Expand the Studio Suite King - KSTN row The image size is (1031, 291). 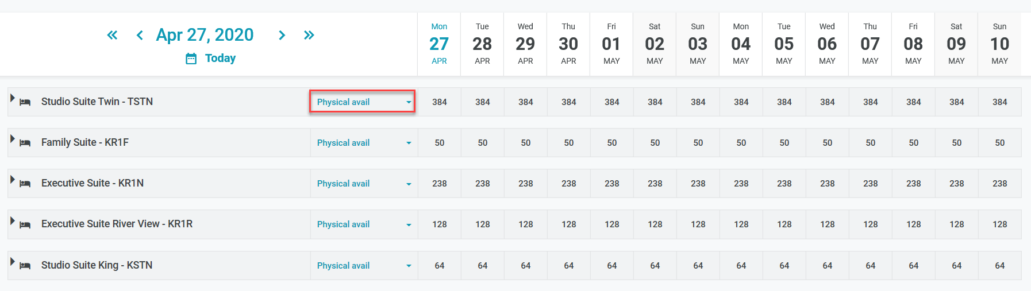(x=12, y=262)
